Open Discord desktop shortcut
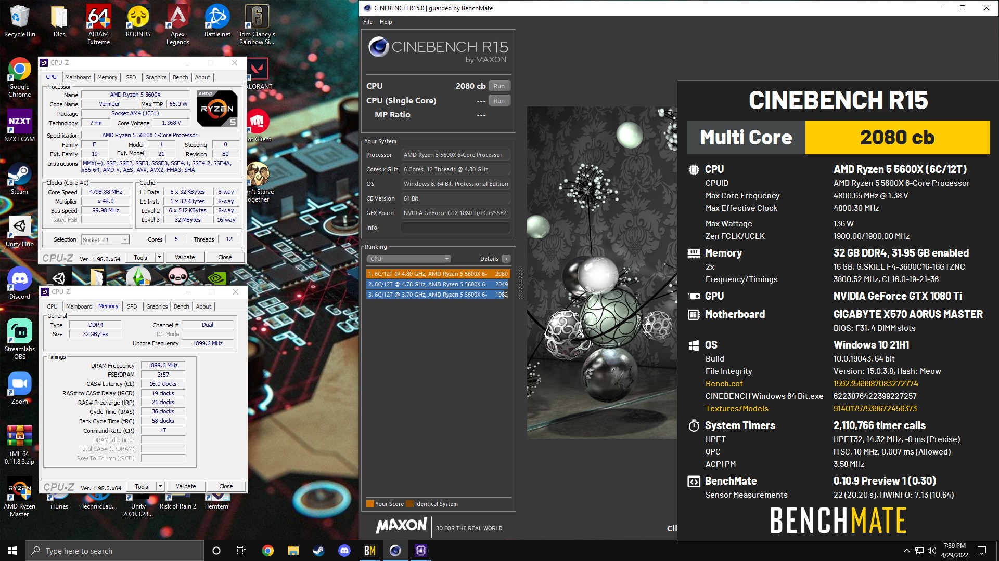999x561 pixels. pyautogui.click(x=19, y=283)
